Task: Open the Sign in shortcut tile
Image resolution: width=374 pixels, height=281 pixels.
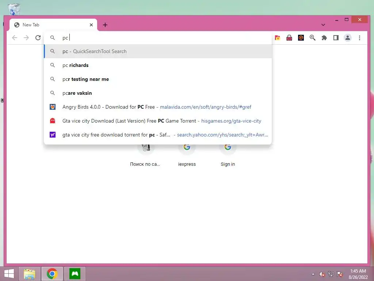Action: click(x=228, y=155)
